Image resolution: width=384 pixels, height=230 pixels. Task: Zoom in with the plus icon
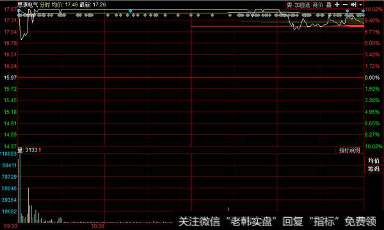[x=337, y=4]
